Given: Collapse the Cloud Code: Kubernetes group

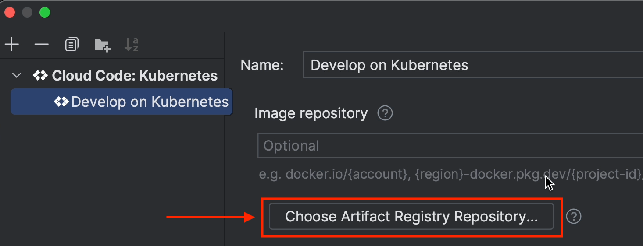Looking at the screenshot, I should point(17,76).
